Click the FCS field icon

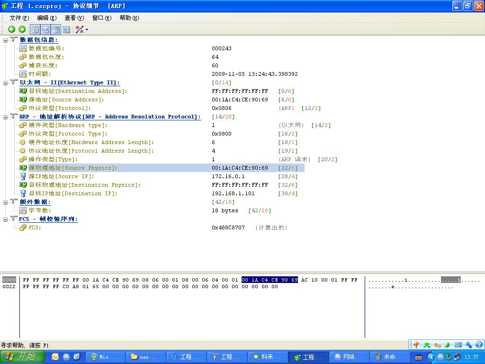(23, 227)
